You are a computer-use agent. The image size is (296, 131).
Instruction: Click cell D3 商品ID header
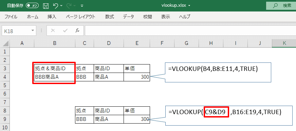coord(109,69)
